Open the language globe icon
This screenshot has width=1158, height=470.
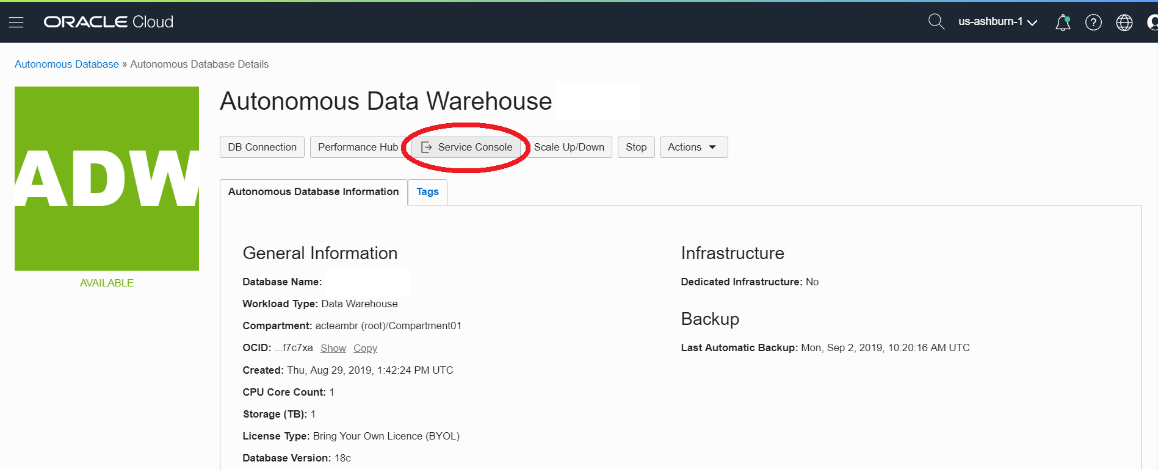(1124, 23)
